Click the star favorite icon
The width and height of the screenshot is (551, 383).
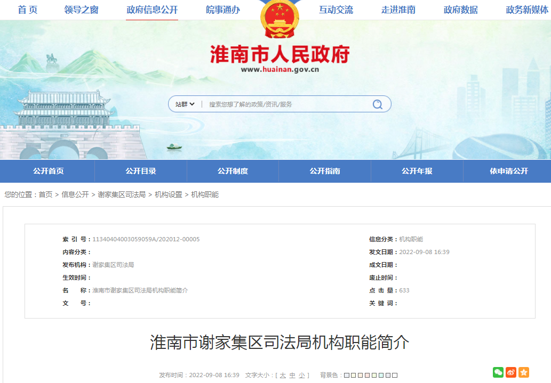(x=524, y=373)
